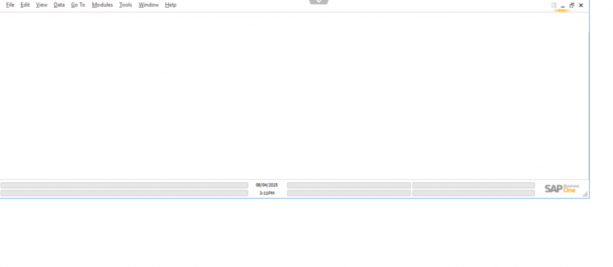613x267 pixels.
Task: Open the Help menu
Action: tap(171, 5)
